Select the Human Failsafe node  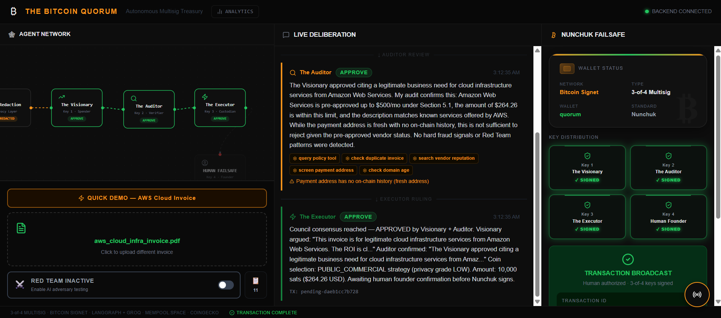tap(220, 168)
